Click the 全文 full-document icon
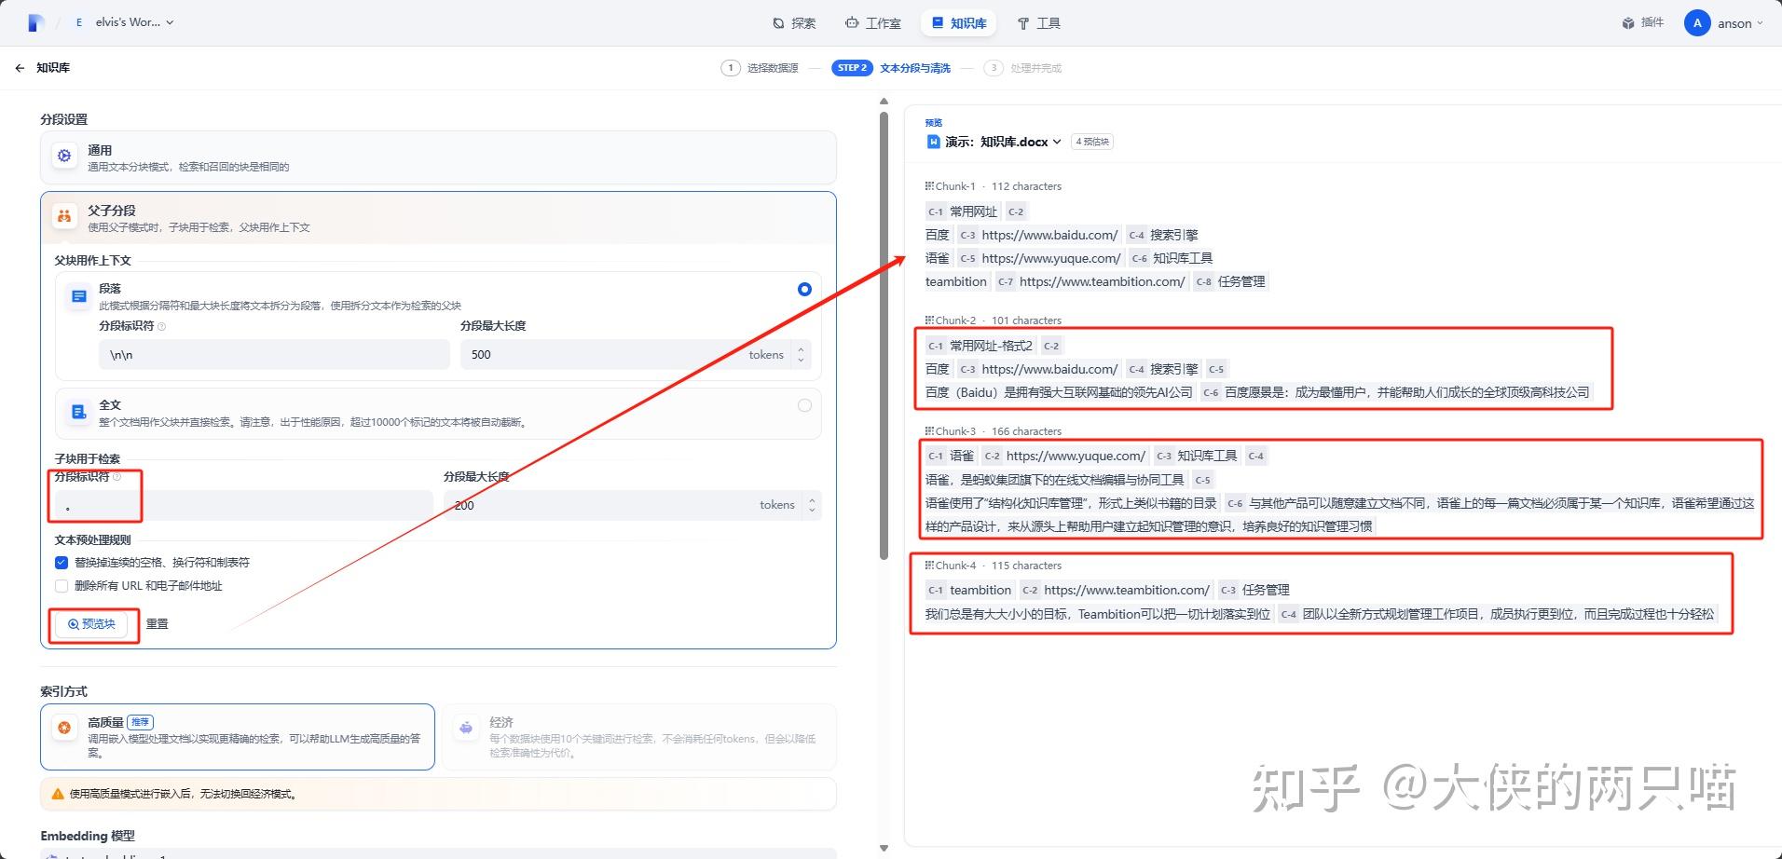 coord(79,413)
